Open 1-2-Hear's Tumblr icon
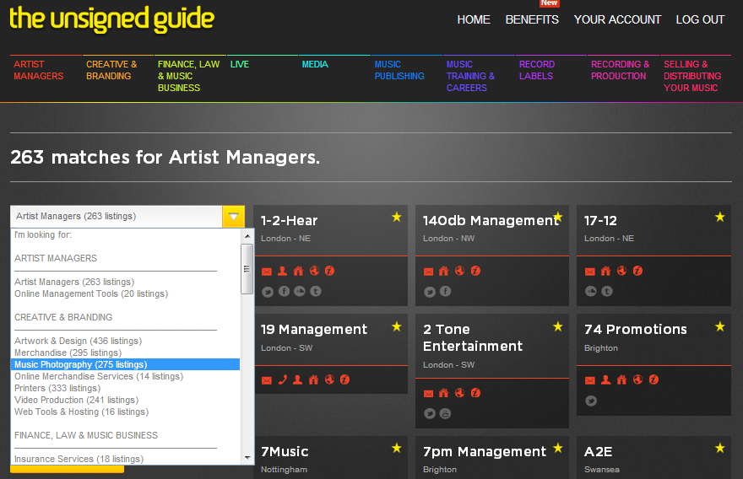The height and width of the screenshot is (479, 743). click(316, 291)
